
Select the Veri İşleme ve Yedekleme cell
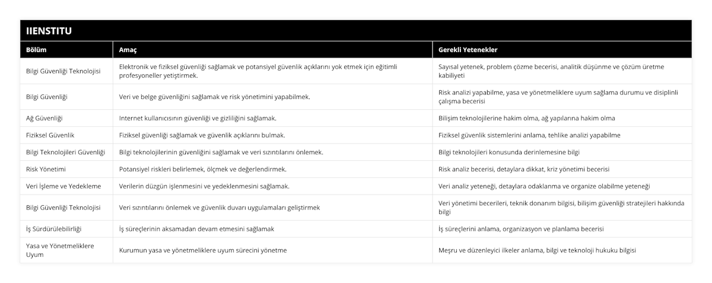point(63,186)
